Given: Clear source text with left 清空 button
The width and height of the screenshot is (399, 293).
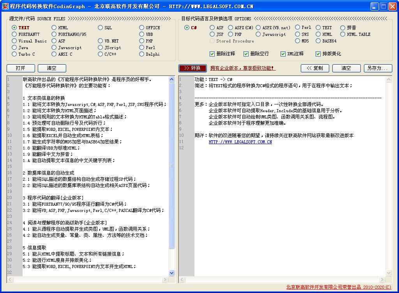Looking at the screenshot, I should pyautogui.click(x=51, y=68).
